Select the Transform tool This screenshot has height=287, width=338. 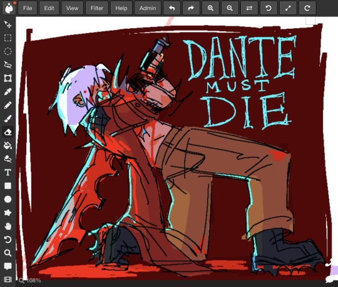coord(8,78)
